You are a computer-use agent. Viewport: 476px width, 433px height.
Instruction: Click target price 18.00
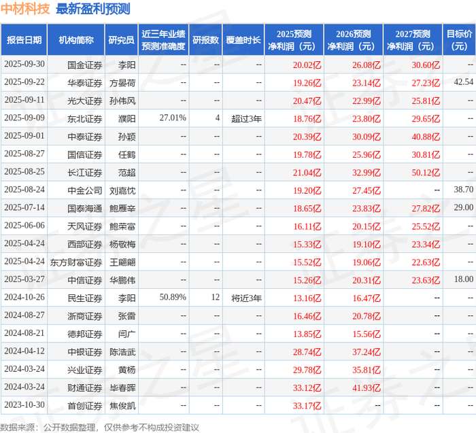click(464, 279)
